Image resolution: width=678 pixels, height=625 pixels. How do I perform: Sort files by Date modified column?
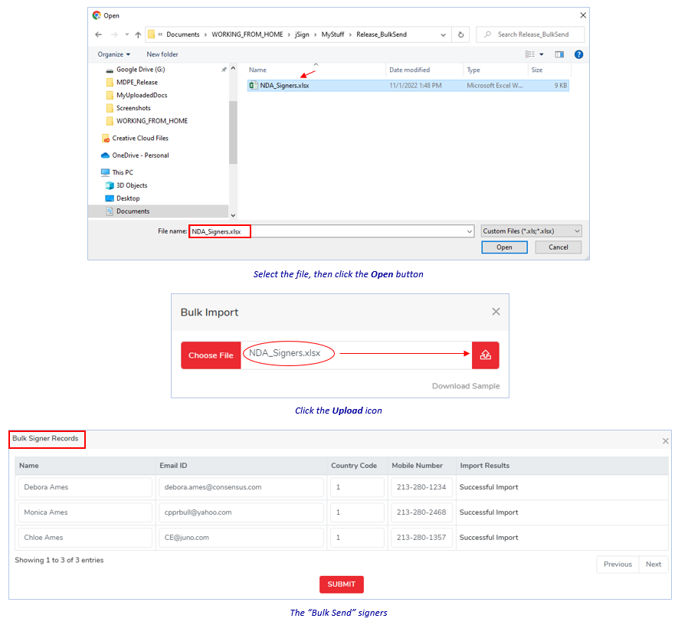click(x=409, y=70)
